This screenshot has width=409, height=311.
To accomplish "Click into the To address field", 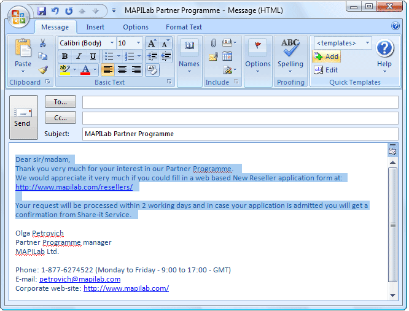I will [240, 102].
